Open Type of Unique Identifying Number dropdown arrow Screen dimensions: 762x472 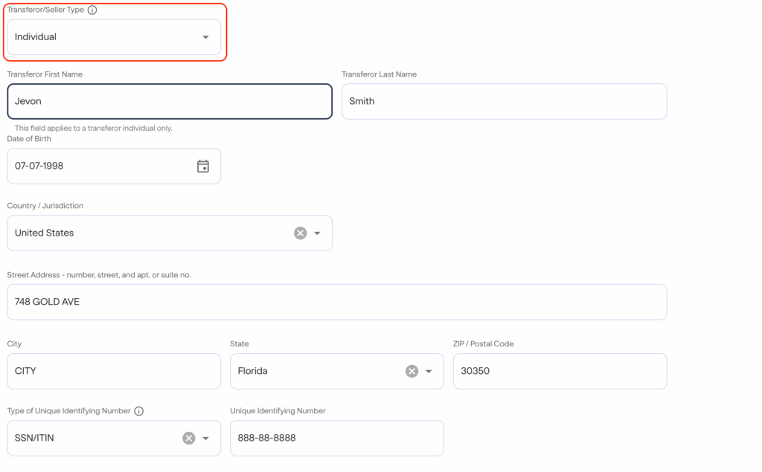(x=206, y=438)
